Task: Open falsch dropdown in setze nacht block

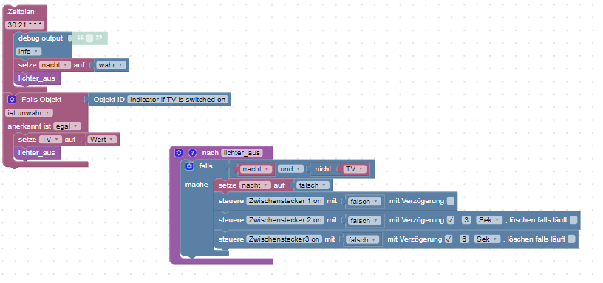Action: 313,185
